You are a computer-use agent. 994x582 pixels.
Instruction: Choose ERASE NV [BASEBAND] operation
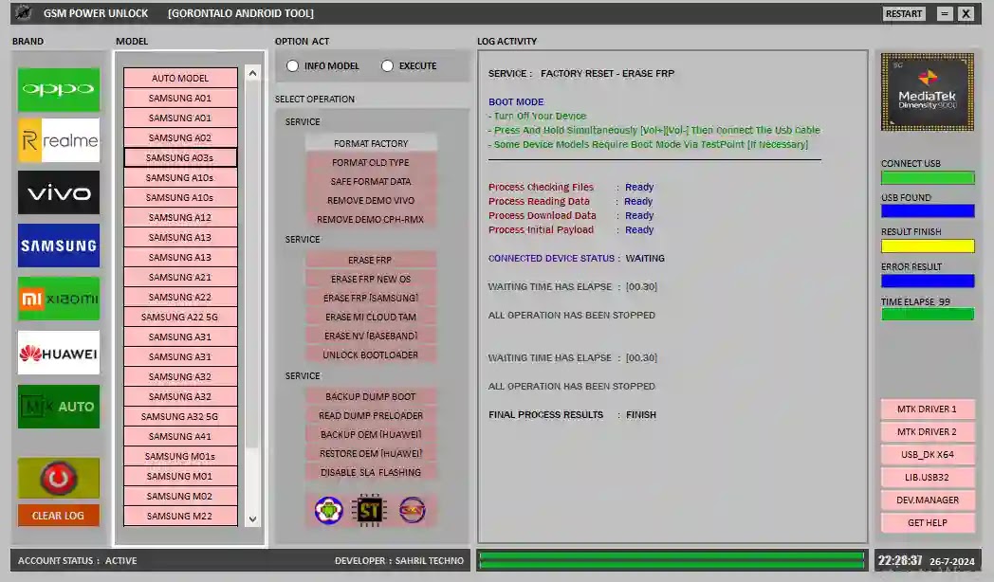[371, 336]
